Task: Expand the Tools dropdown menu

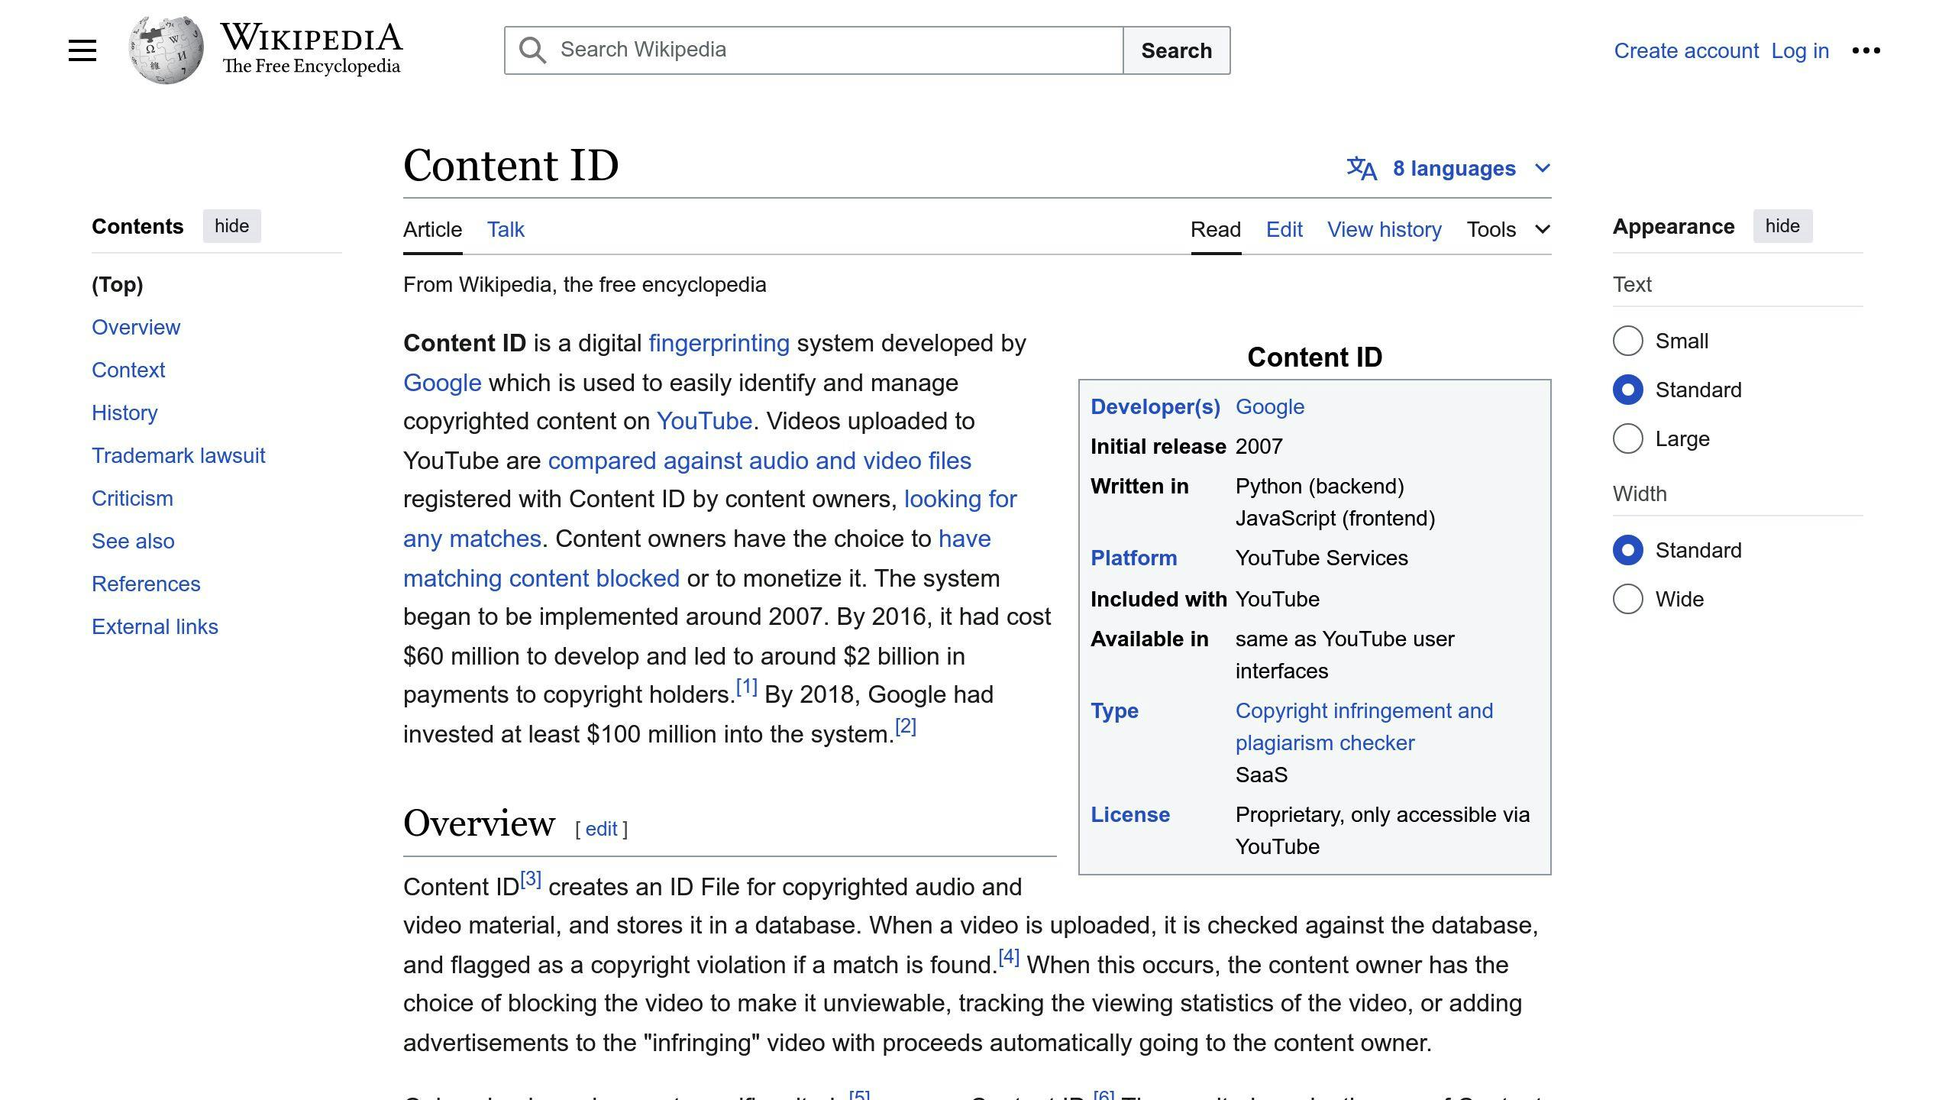Action: tap(1508, 229)
